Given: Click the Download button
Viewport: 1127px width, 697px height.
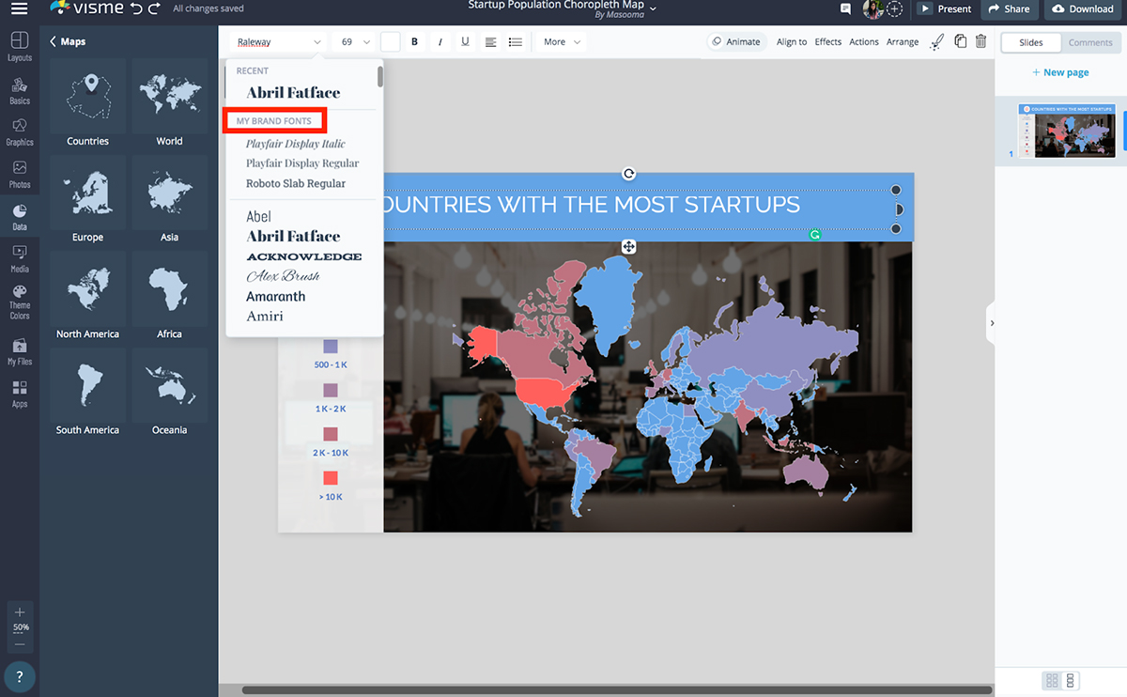Looking at the screenshot, I should click(1084, 8).
